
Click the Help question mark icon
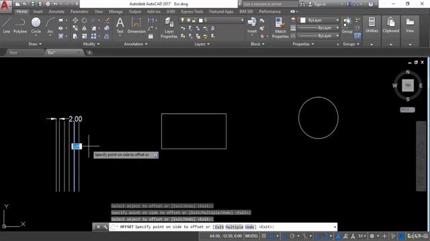tap(371, 4)
